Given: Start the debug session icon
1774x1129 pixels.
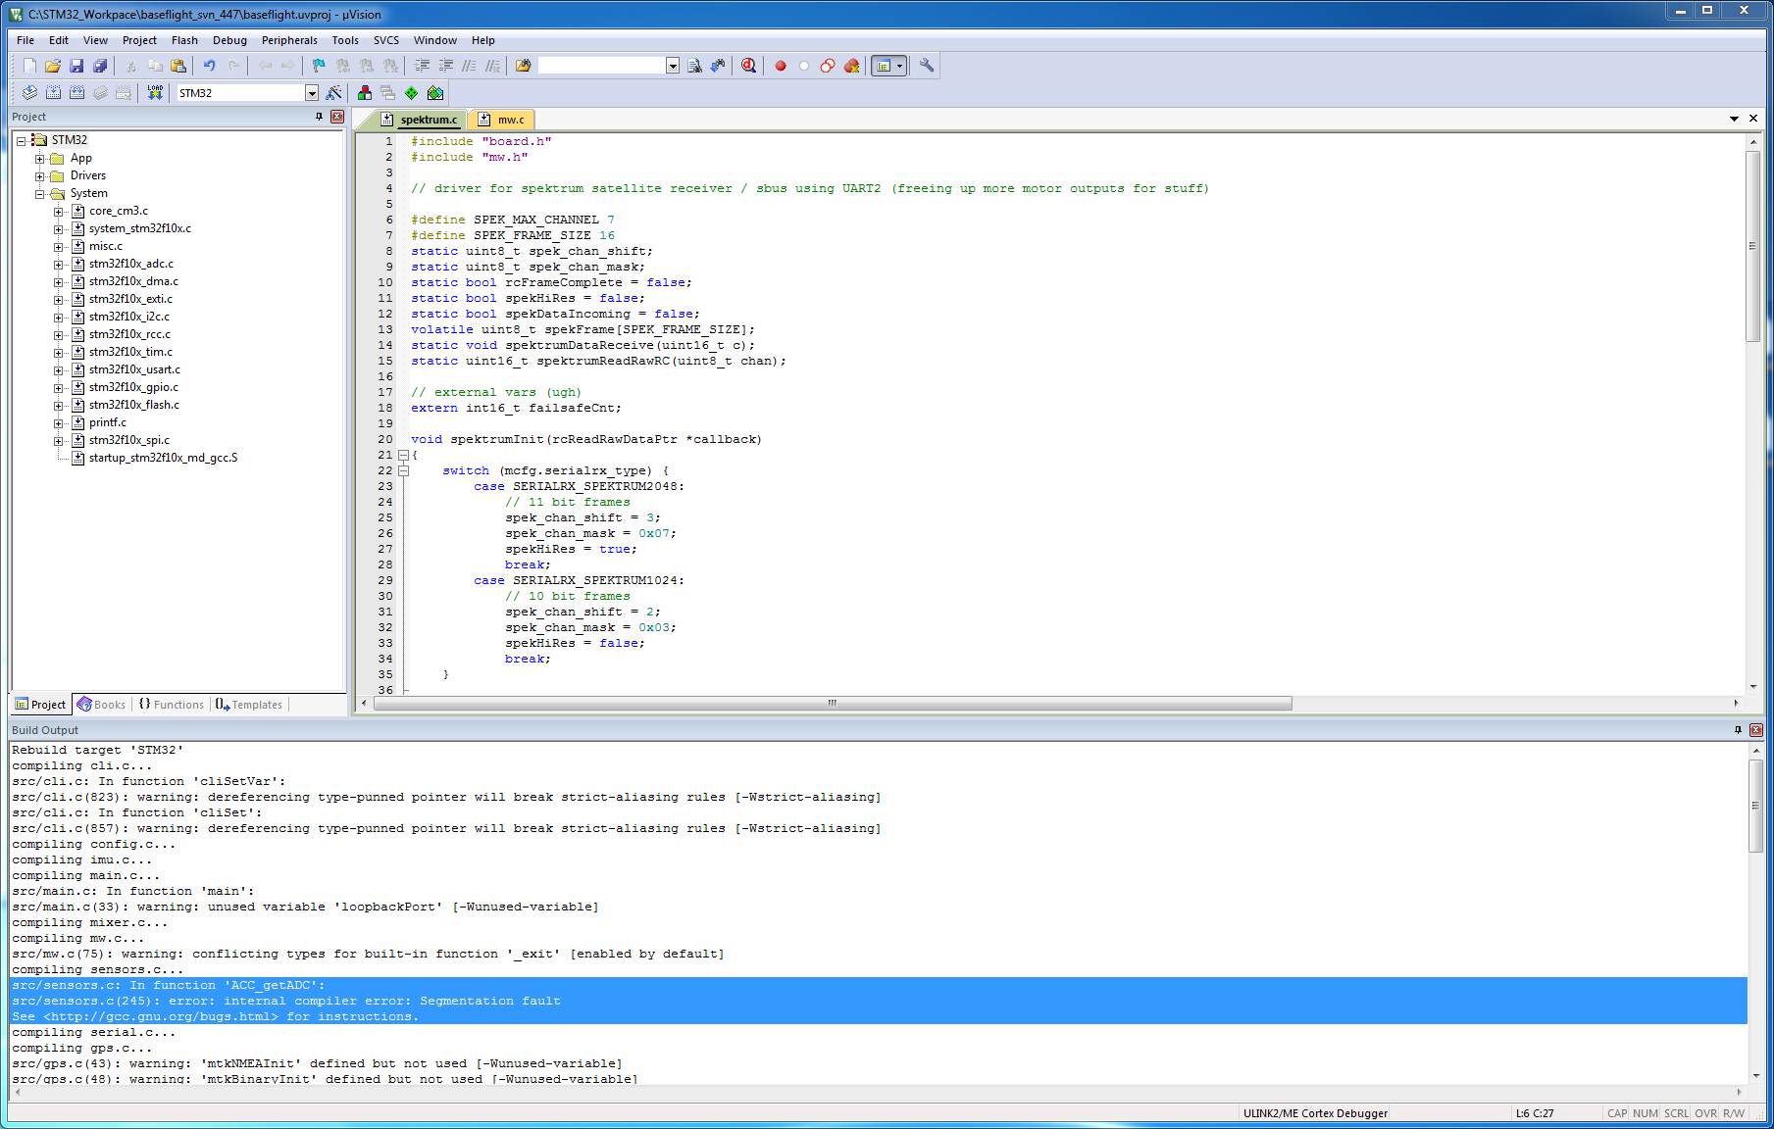Looking at the screenshot, I should click(x=748, y=66).
